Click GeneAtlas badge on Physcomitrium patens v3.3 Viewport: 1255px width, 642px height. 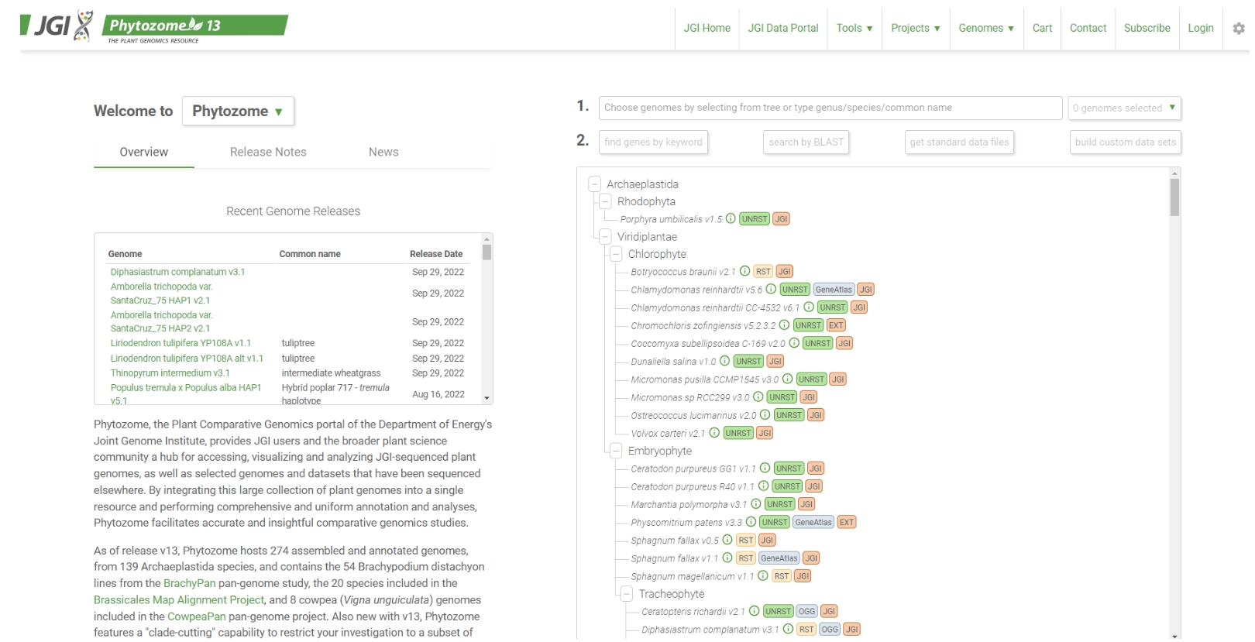[x=813, y=522]
